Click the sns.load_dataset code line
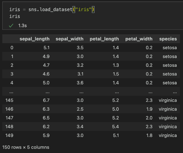Image resolution: width=183 pixels, height=153 pixels. coord(52,9)
